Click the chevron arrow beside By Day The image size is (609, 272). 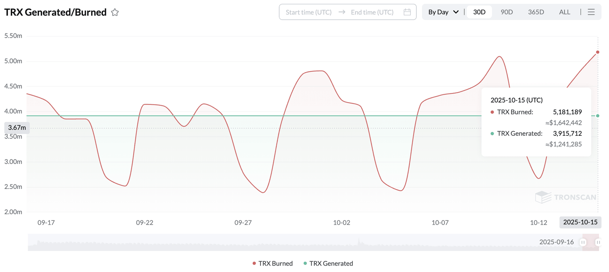click(x=456, y=12)
